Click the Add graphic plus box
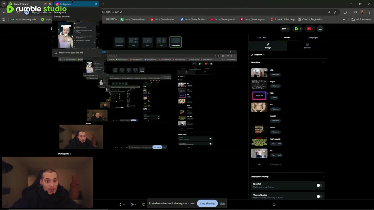The image size is (374, 210). coord(259,164)
